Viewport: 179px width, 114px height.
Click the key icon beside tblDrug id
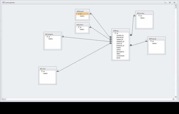tap(115, 33)
